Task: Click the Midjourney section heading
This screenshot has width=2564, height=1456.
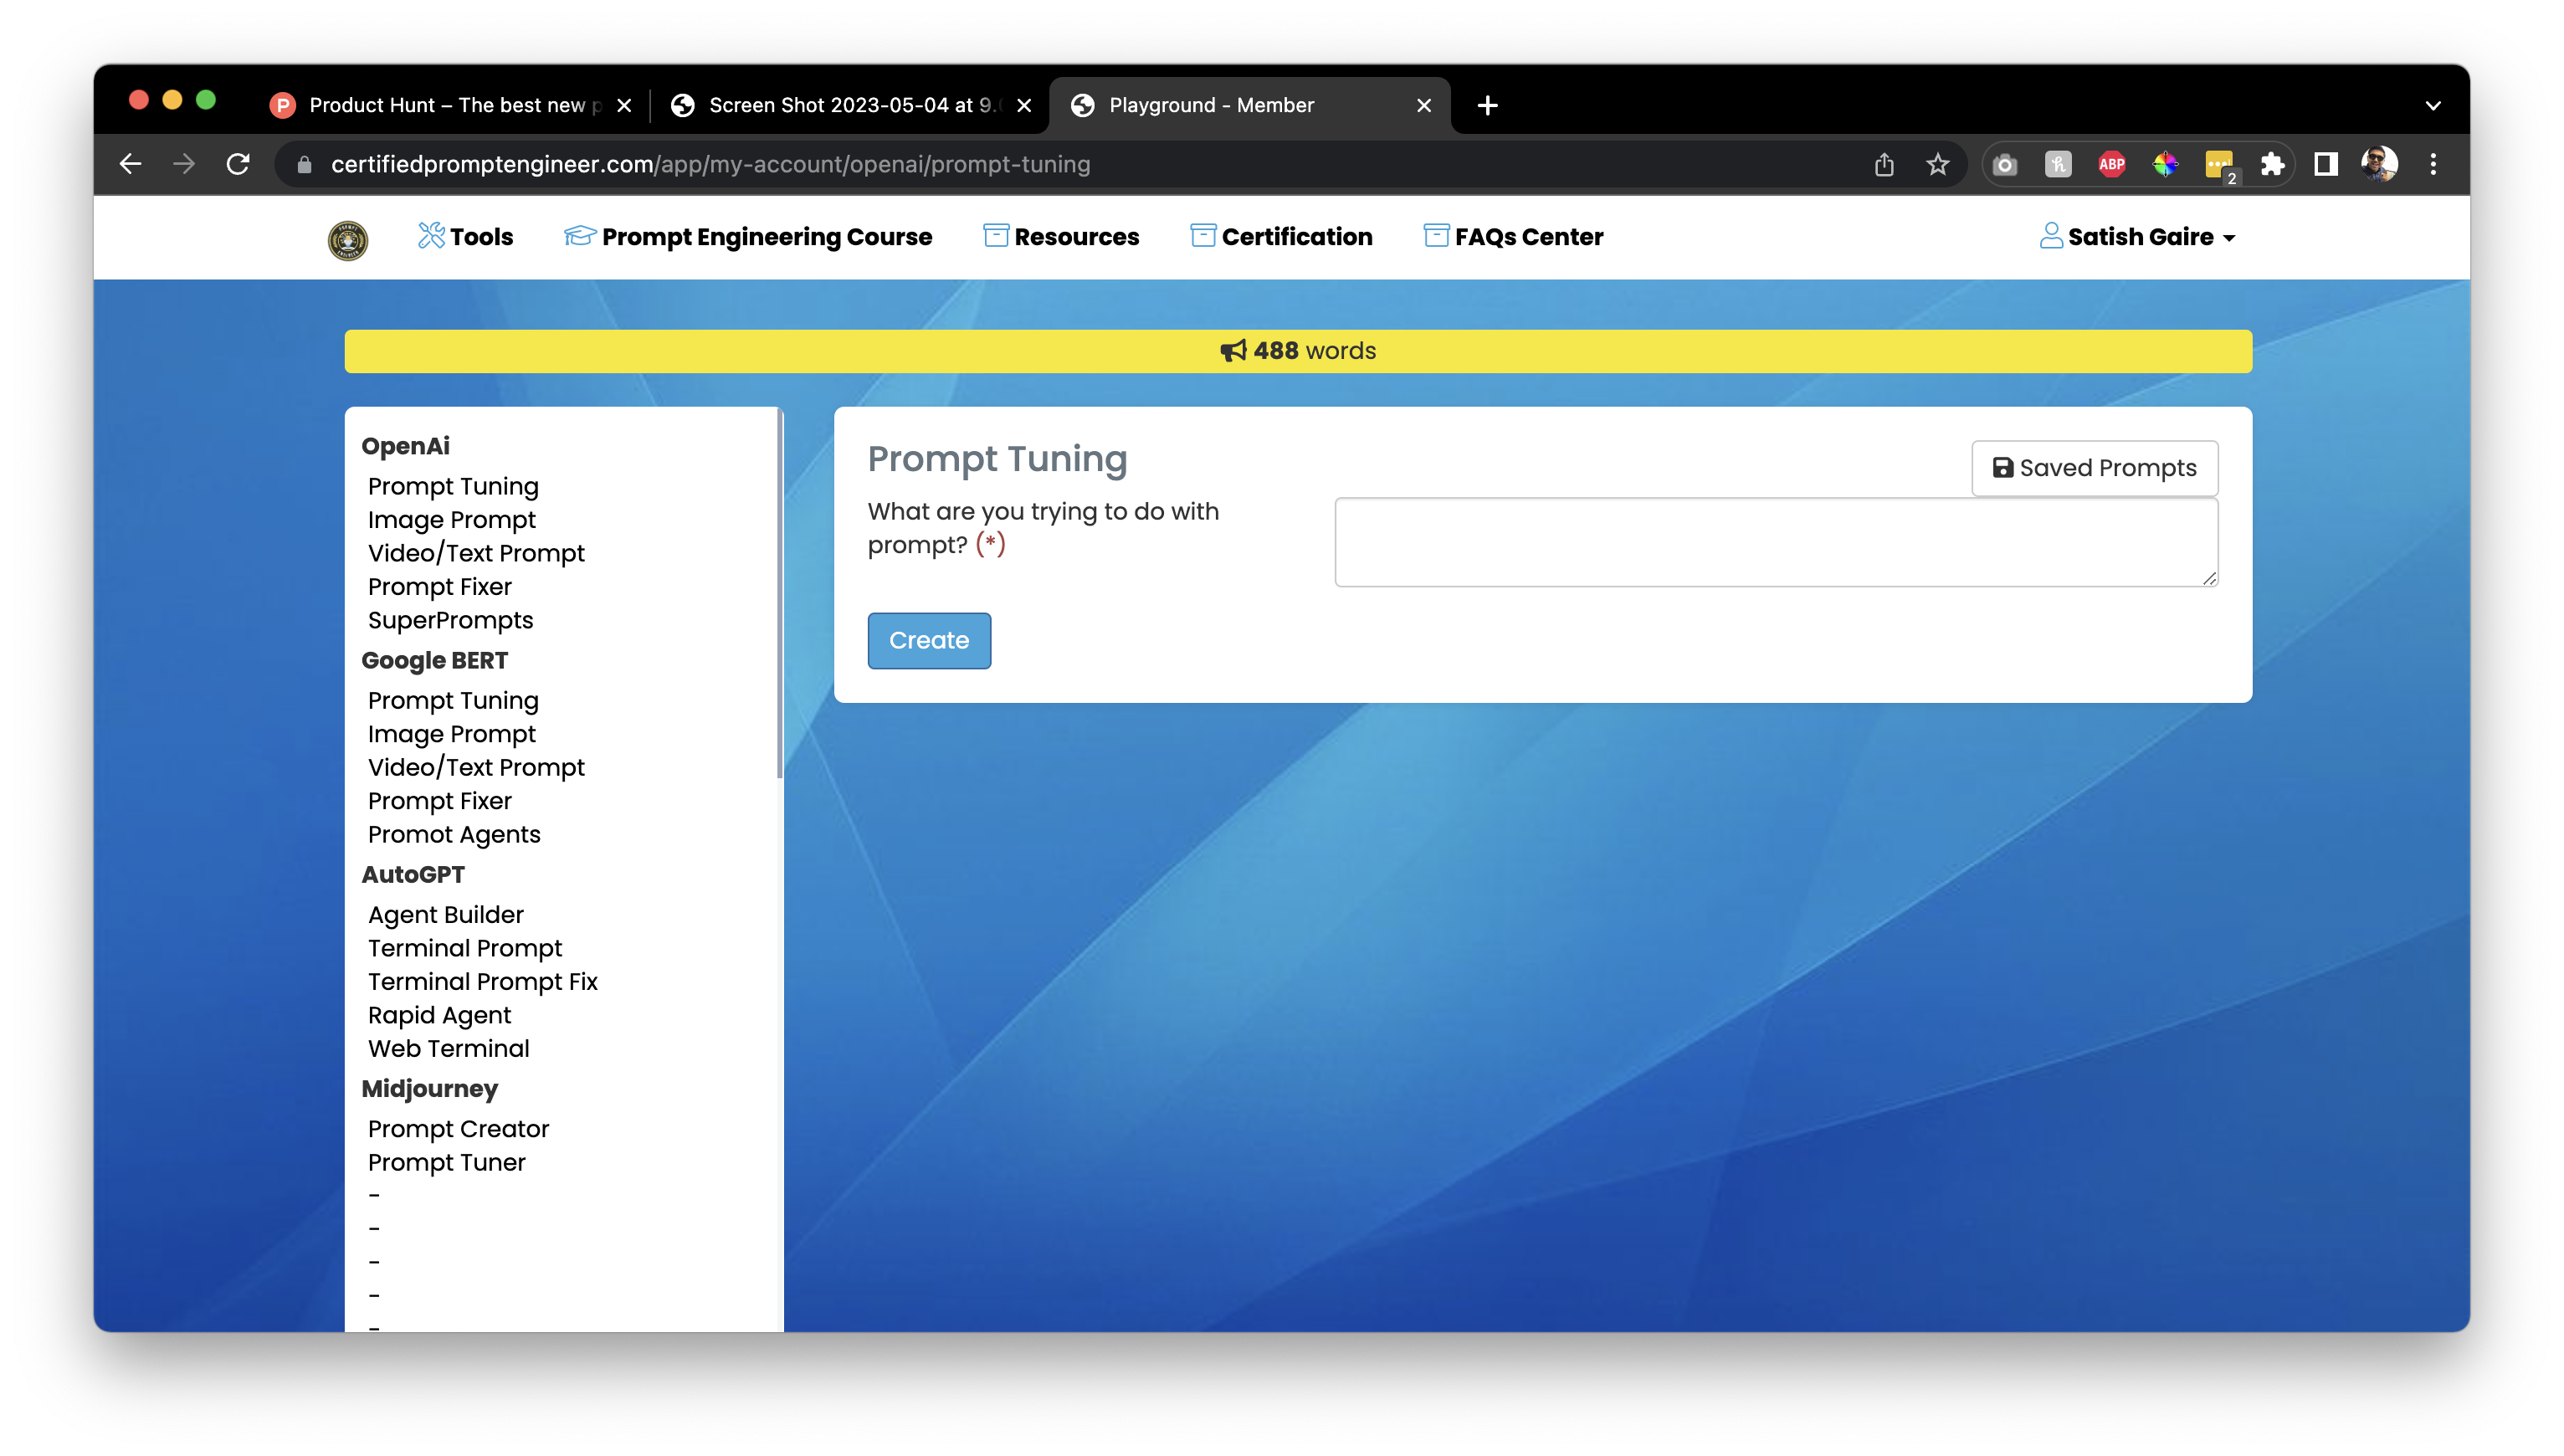Action: (429, 1088)
